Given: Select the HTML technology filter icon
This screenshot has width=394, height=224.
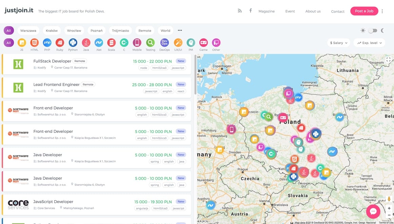Looking at the screenshot, I should click(34, 43).
